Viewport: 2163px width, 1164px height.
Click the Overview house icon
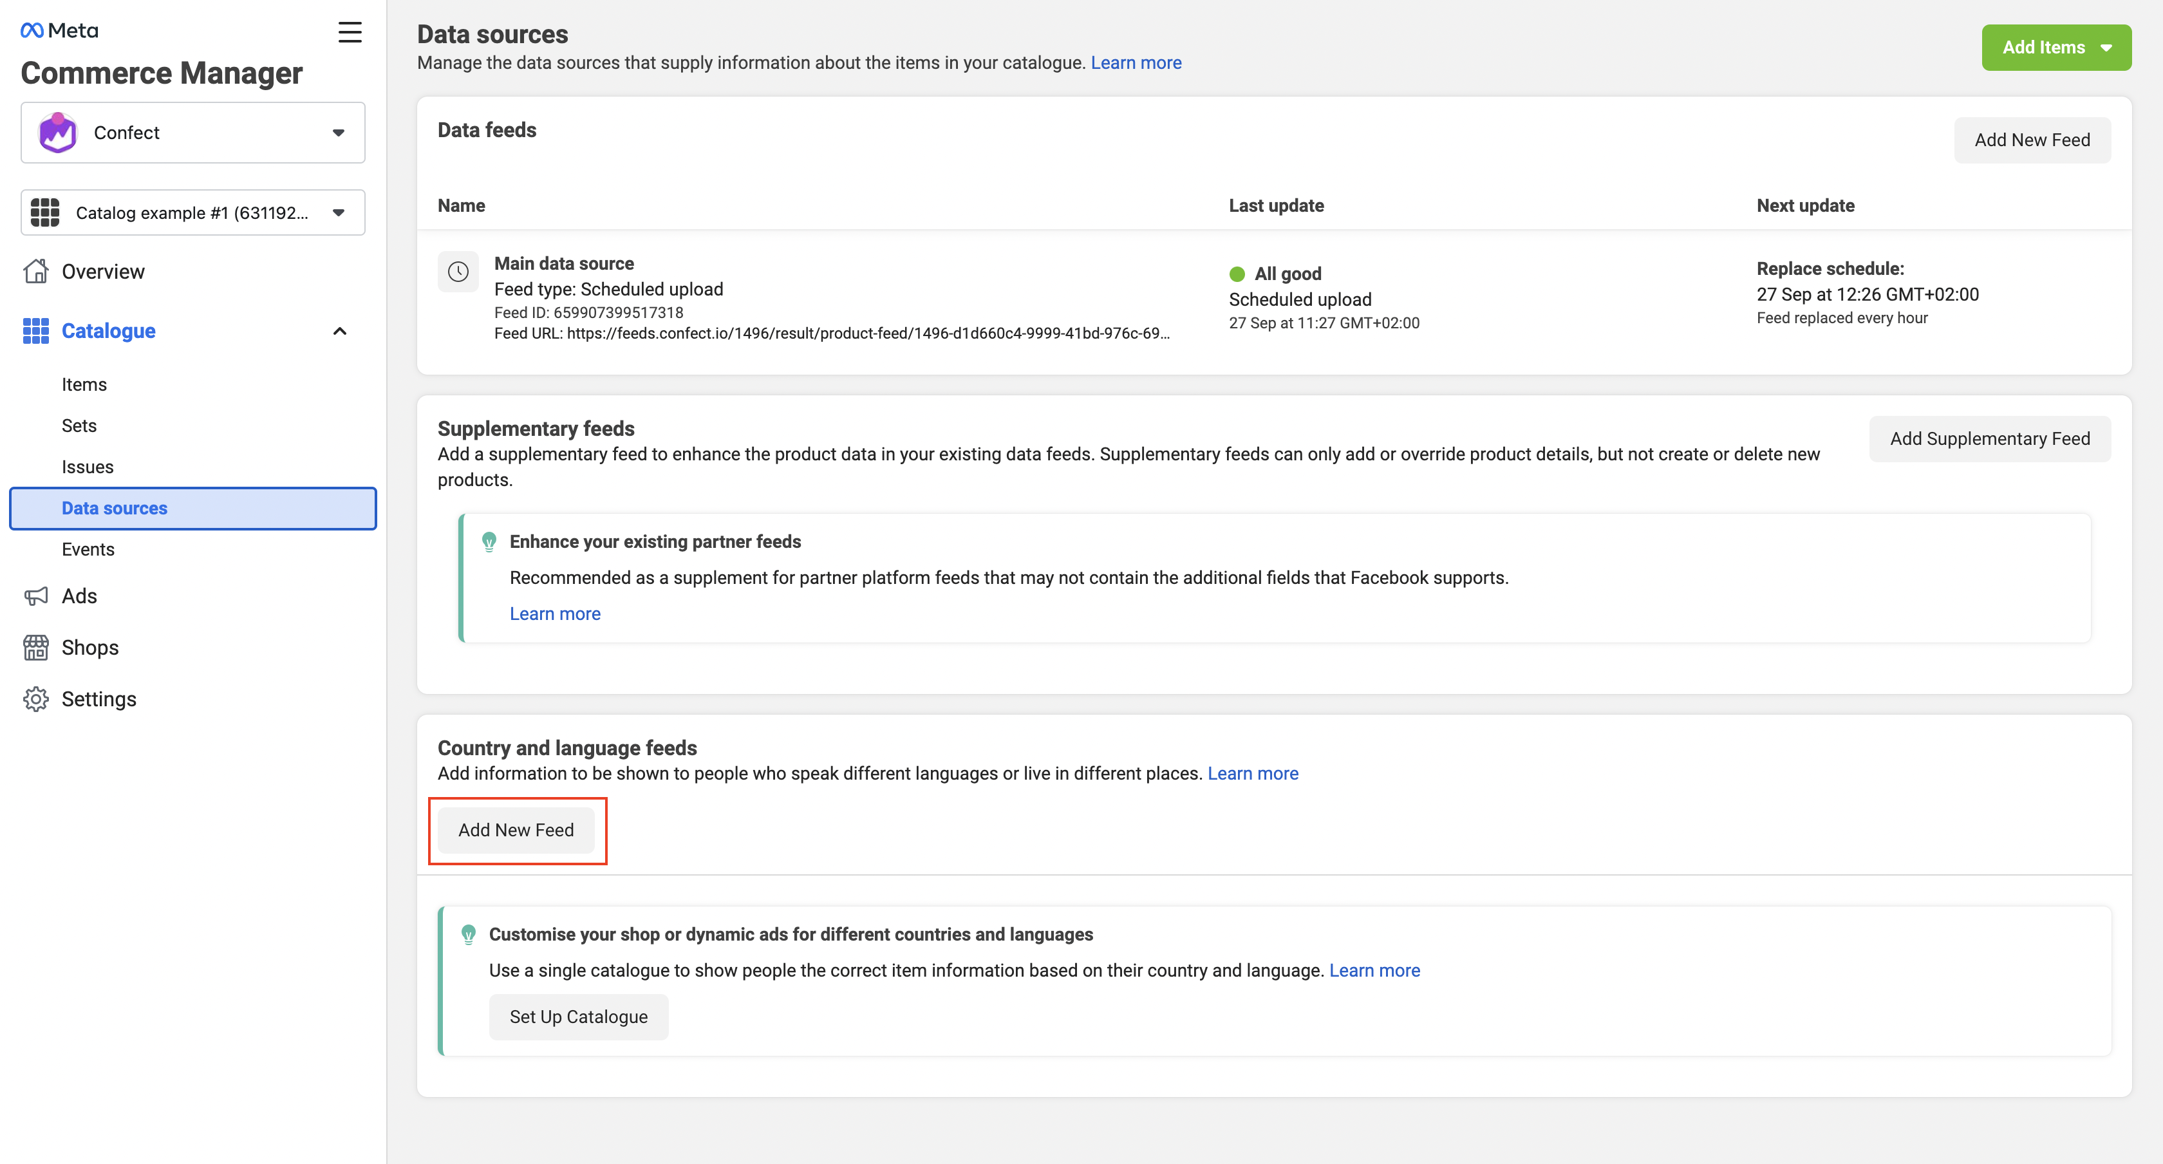pos(35,271)
